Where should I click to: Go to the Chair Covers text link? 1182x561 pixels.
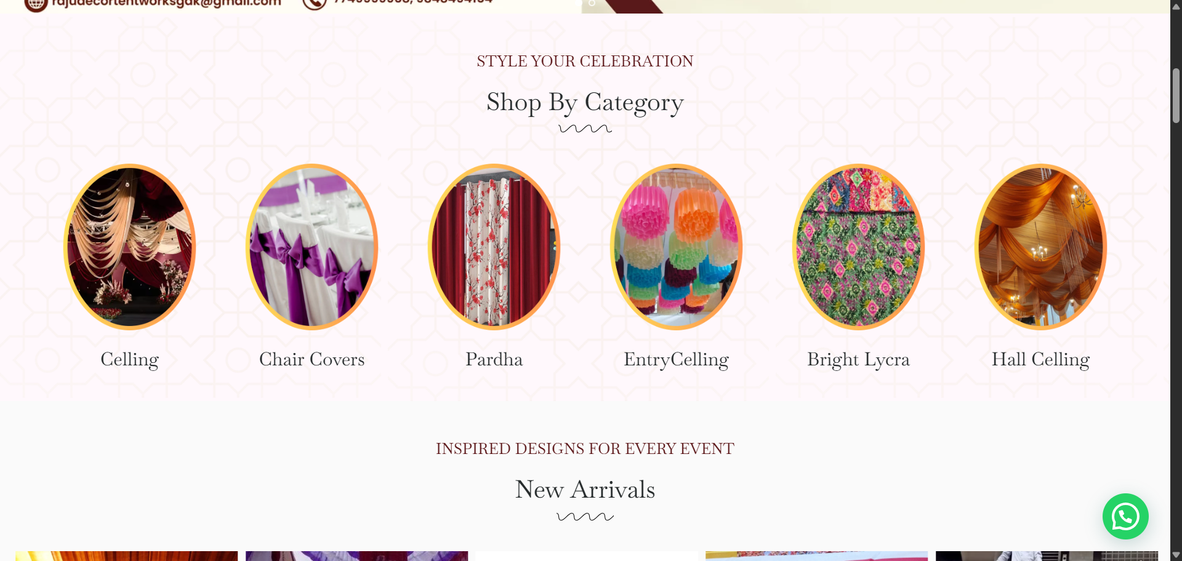coord(312,359)
